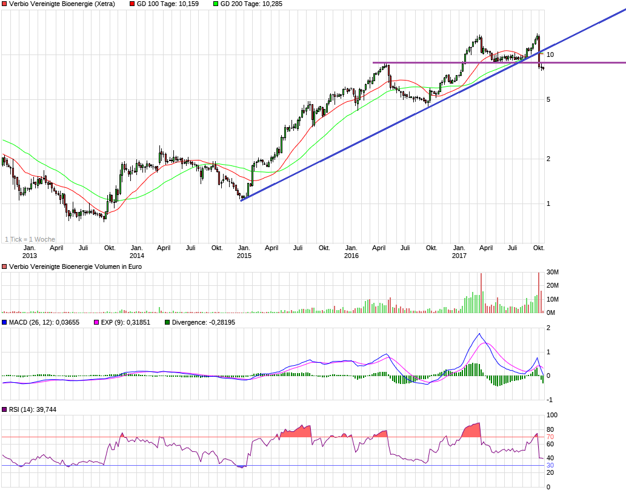The width and height of the screenshot is (626, 493).
Task: Click 'EXP (9): 0,31851' label
Action: pyautogui.click(x=126, y=322)
